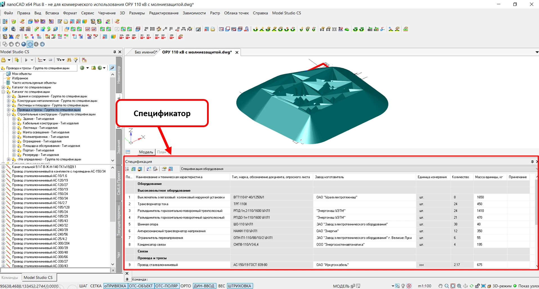The height and width of the screenshot is (289, 539).
Task: Click the light bulb icon in status bar
Action: click(403, 286)
